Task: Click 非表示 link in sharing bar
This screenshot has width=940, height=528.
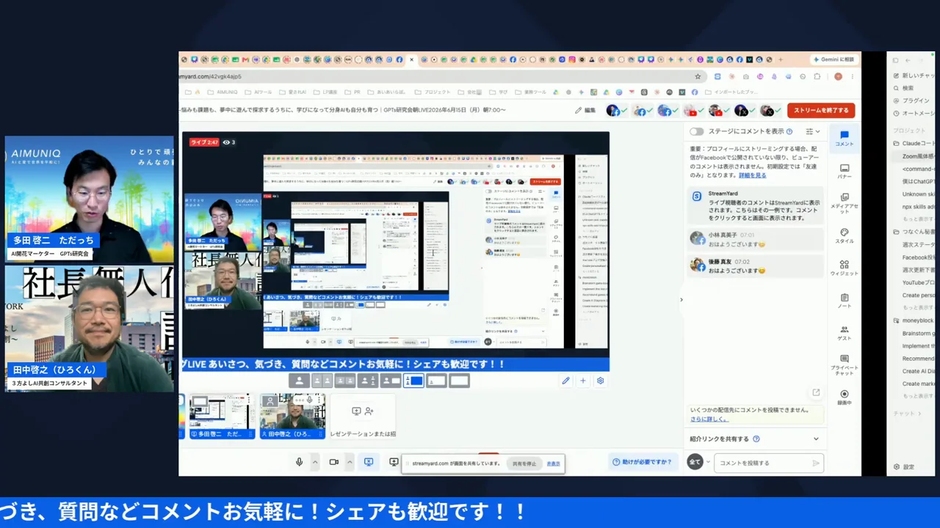Action: coord(553,463)
